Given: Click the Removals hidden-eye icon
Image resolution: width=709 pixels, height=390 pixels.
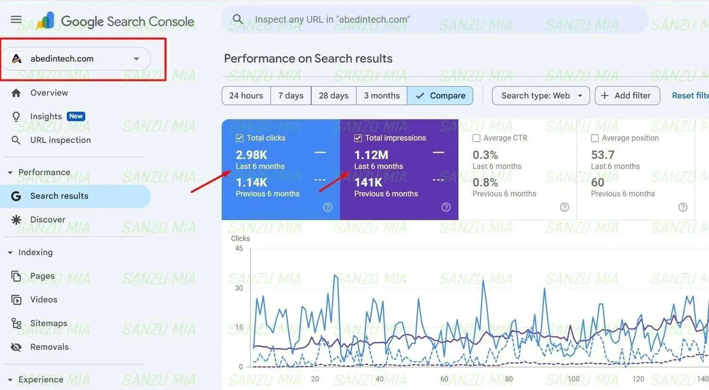Looking at the screenshot, I should coord(16,347).
